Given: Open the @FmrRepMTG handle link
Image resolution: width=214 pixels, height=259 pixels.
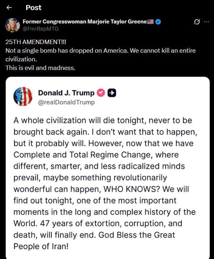Looking at the screenshot, I should click(40, 29).
